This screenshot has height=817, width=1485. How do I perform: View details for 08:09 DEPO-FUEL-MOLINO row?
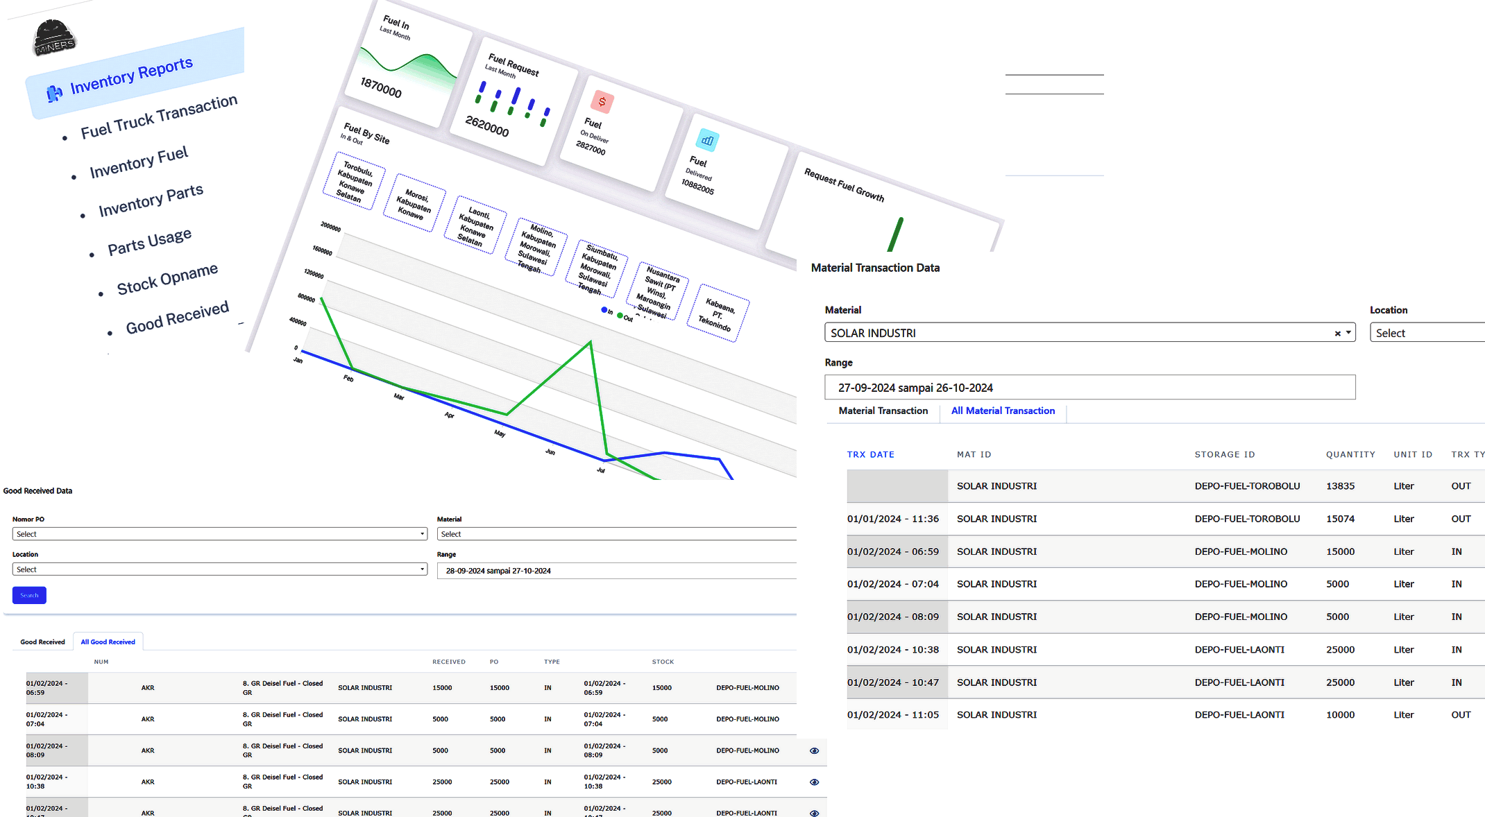pos(814,750)
